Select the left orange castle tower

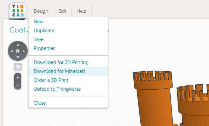pos(153,99)
